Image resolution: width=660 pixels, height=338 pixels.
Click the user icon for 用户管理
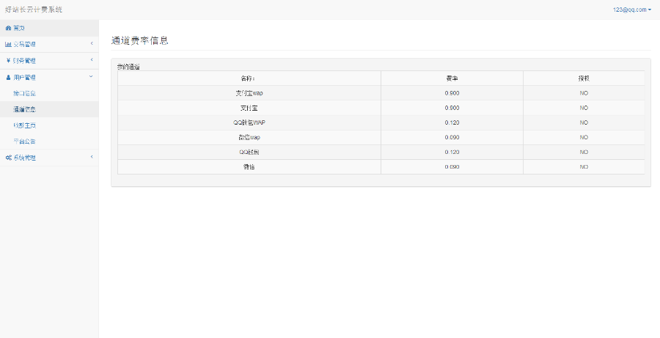click(x=8, y=77)
